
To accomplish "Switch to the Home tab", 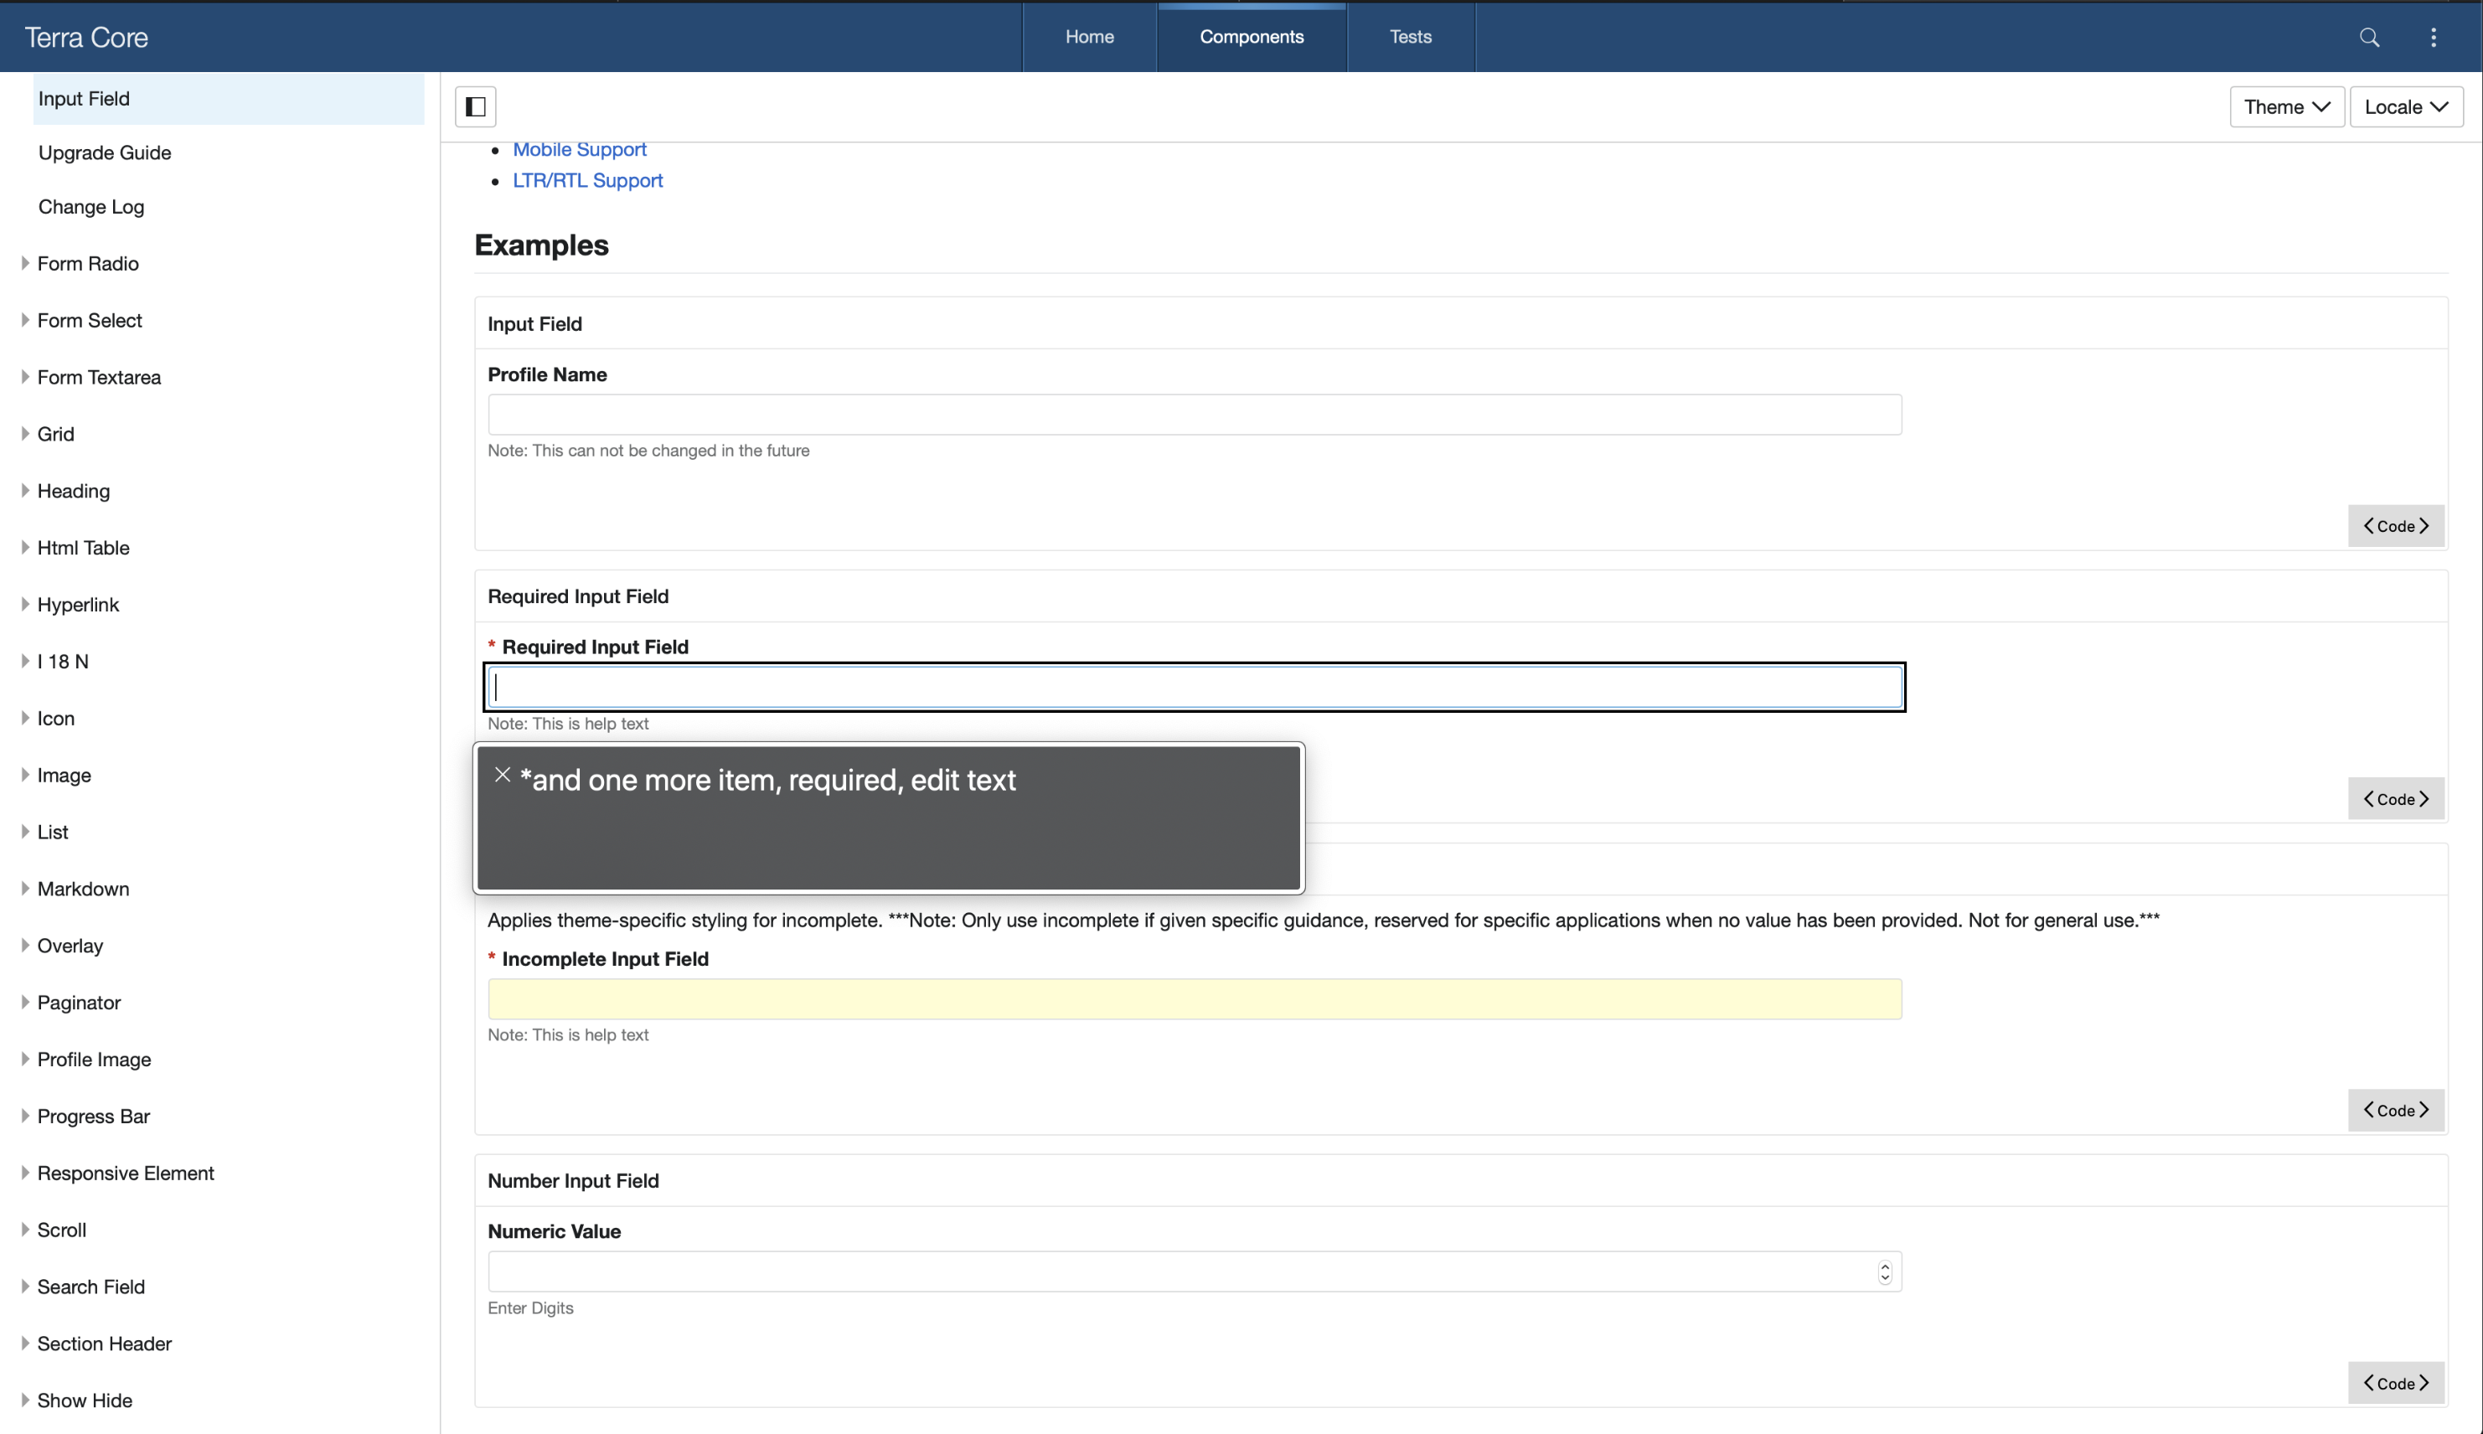I will pyautogui.click(x=1089, y=37).
